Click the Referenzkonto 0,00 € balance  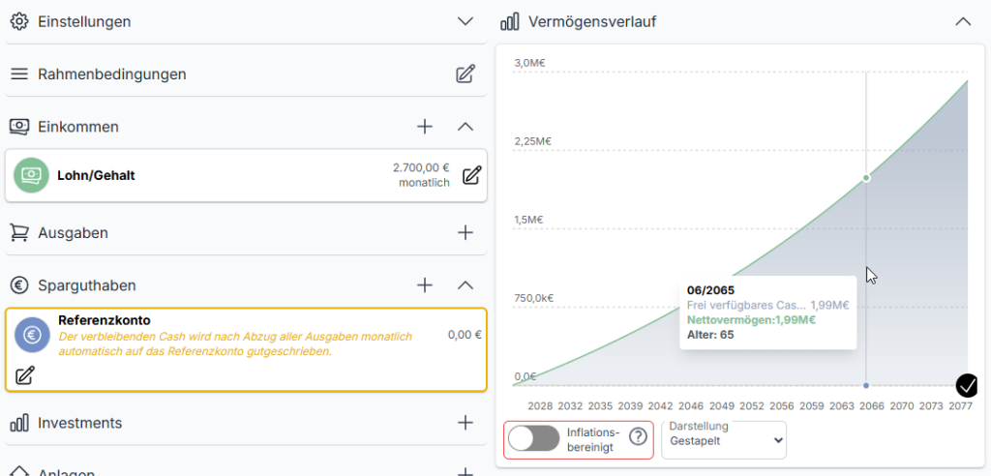click(x=465, y=335)
